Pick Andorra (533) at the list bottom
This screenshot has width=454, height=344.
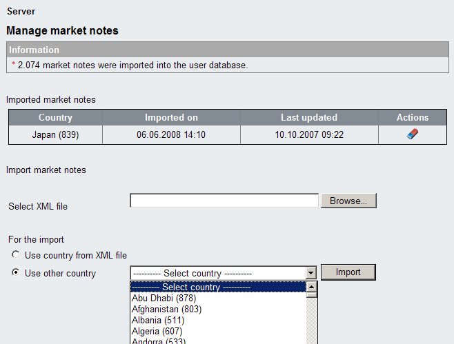(160, 341)
